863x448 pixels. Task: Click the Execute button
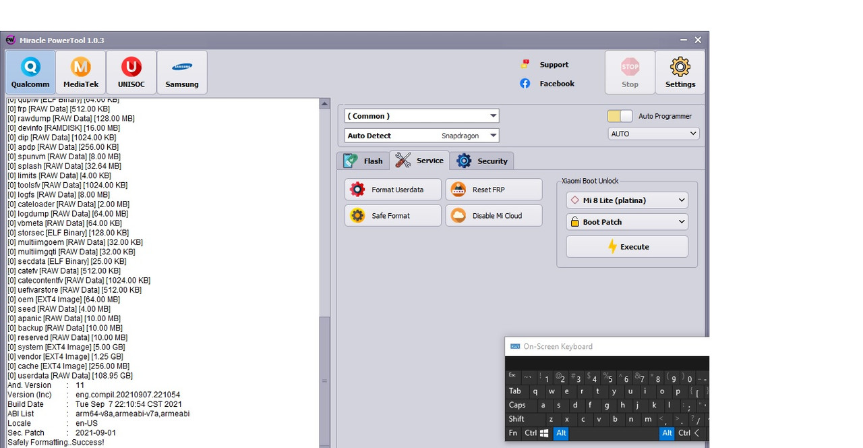(x=627, y=247)
